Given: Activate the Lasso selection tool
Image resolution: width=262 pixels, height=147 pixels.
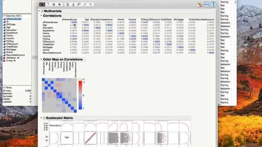Looking at the screenshot, I should 79,4.
